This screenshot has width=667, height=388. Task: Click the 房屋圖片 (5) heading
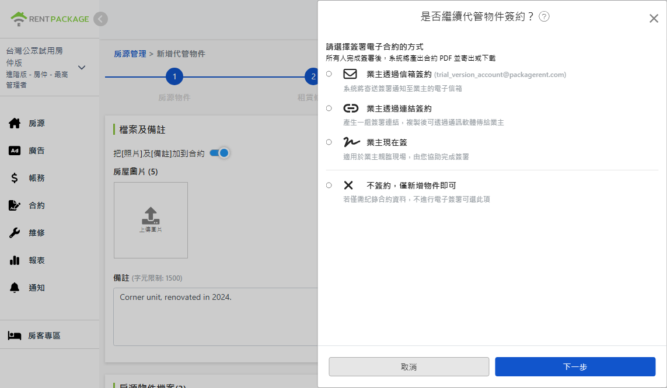(136, 172)
